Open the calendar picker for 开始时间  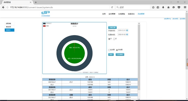(127, 31)
